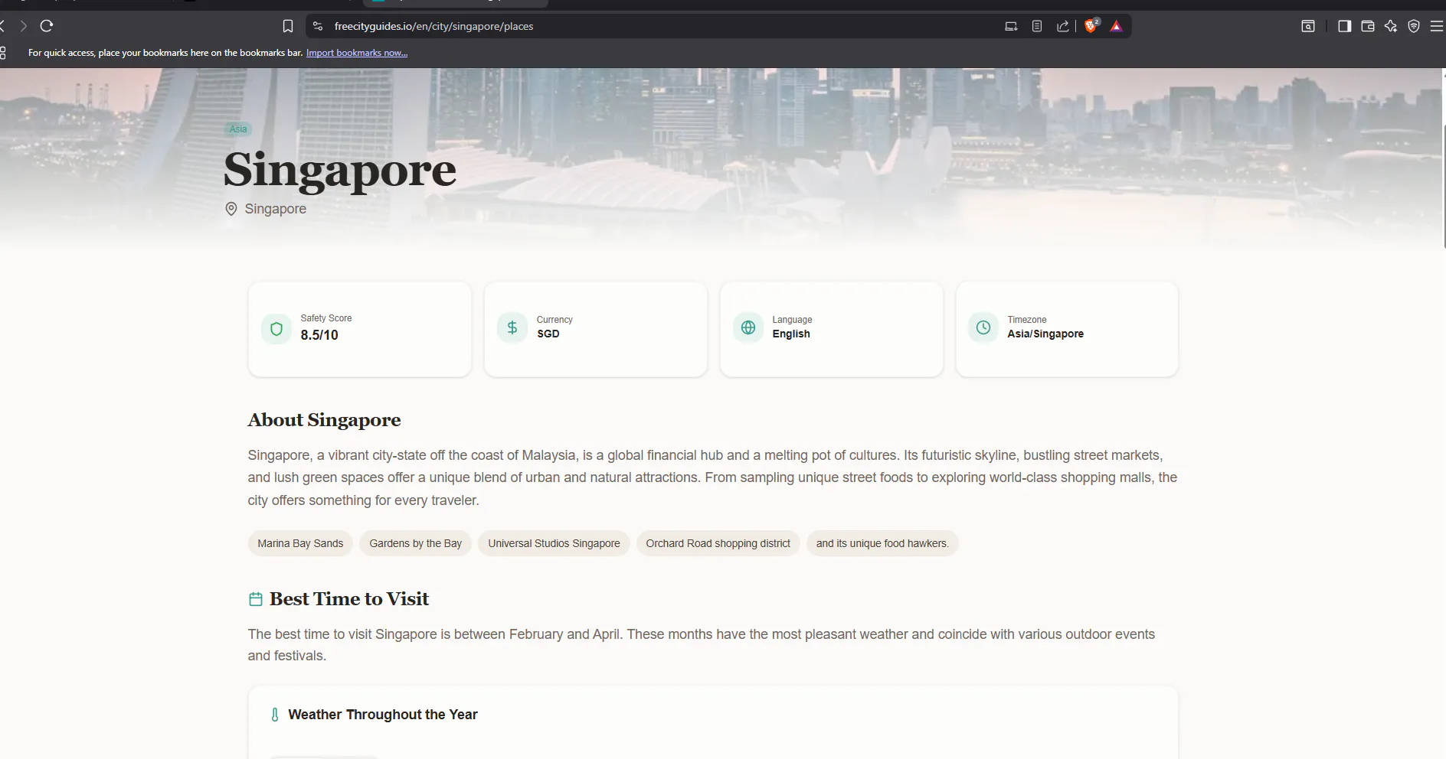Image resolution: width=1446 pixels, height=759 pixels.
Task: Click the SGD currency value
Action: pyautogui.click(x=548, y=334)
